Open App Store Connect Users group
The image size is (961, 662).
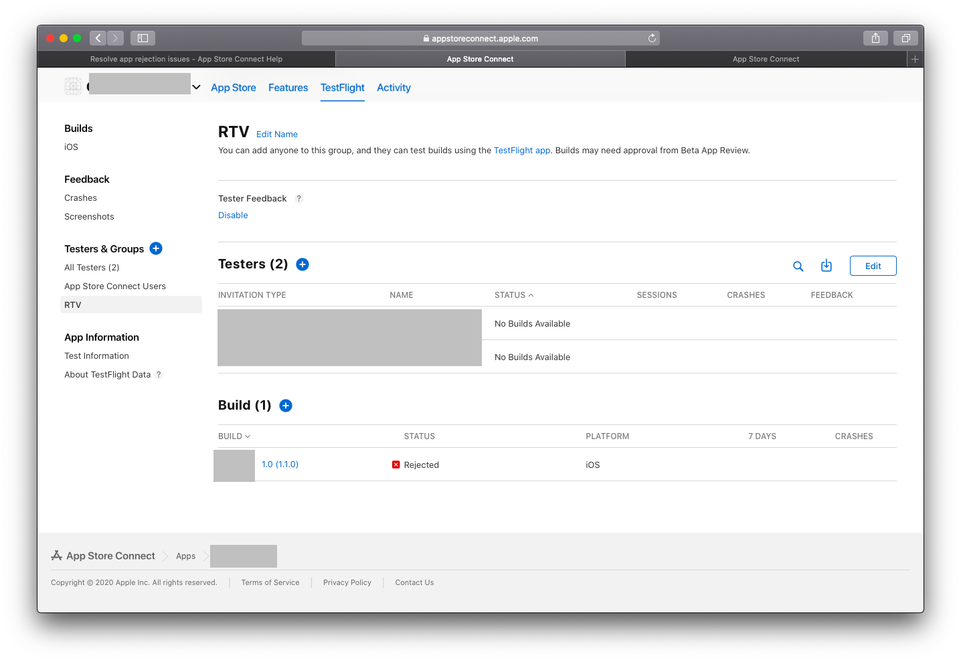tap(115, 286)
